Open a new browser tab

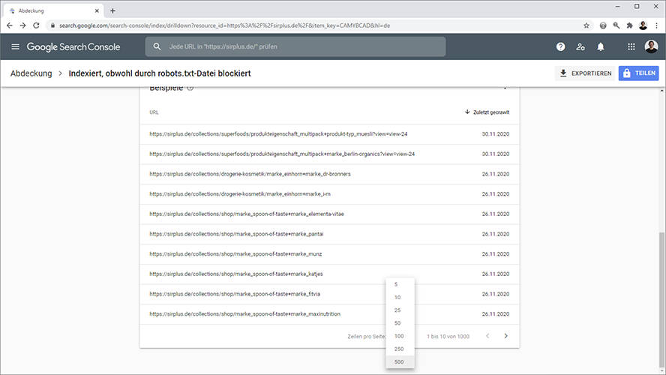pos(112,10)
